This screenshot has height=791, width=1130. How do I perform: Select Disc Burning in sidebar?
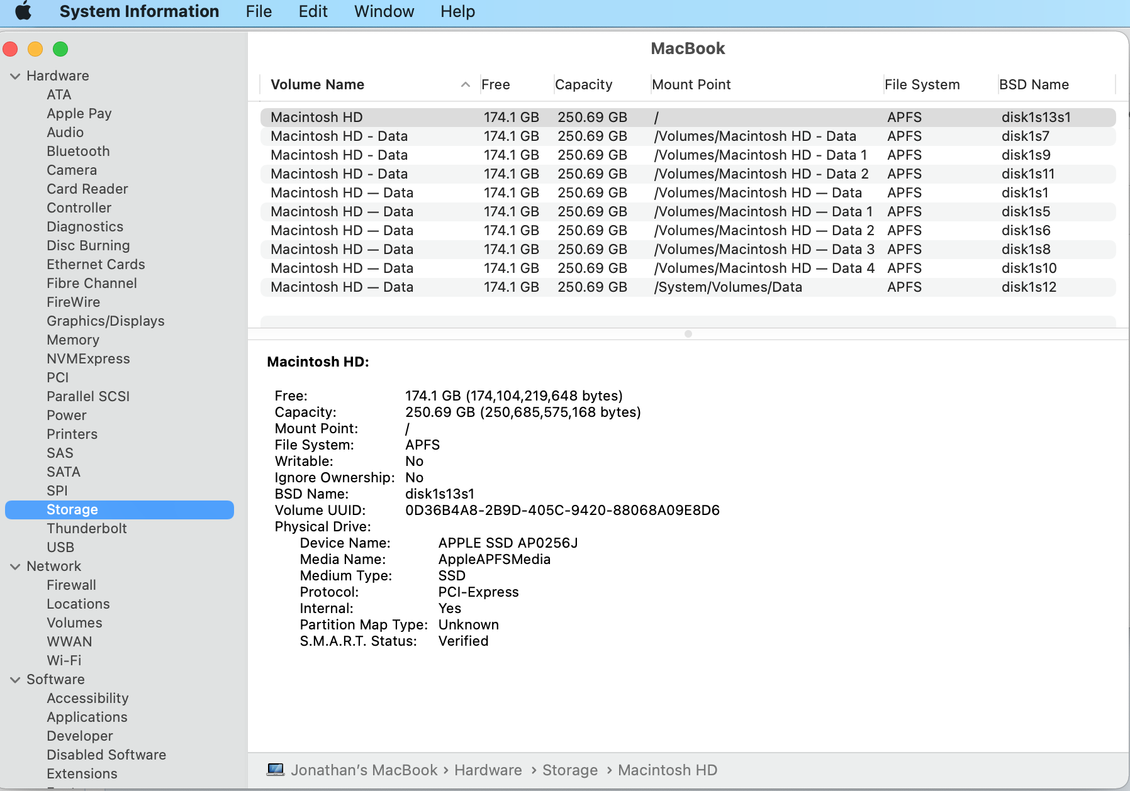[88, 245]
